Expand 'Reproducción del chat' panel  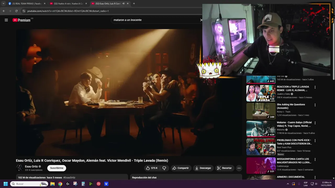[x=186, y=177]
